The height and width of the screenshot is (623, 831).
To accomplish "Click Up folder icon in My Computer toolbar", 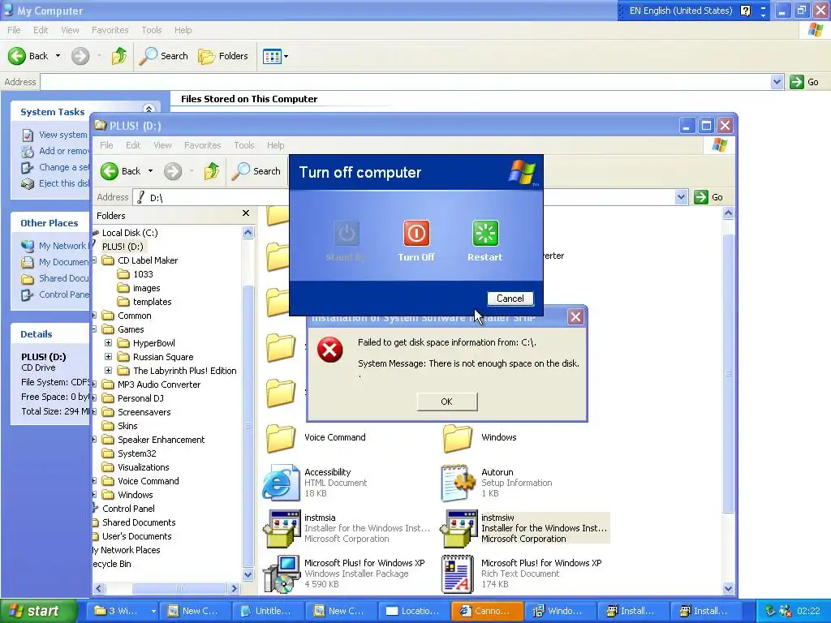I will 119,56.
